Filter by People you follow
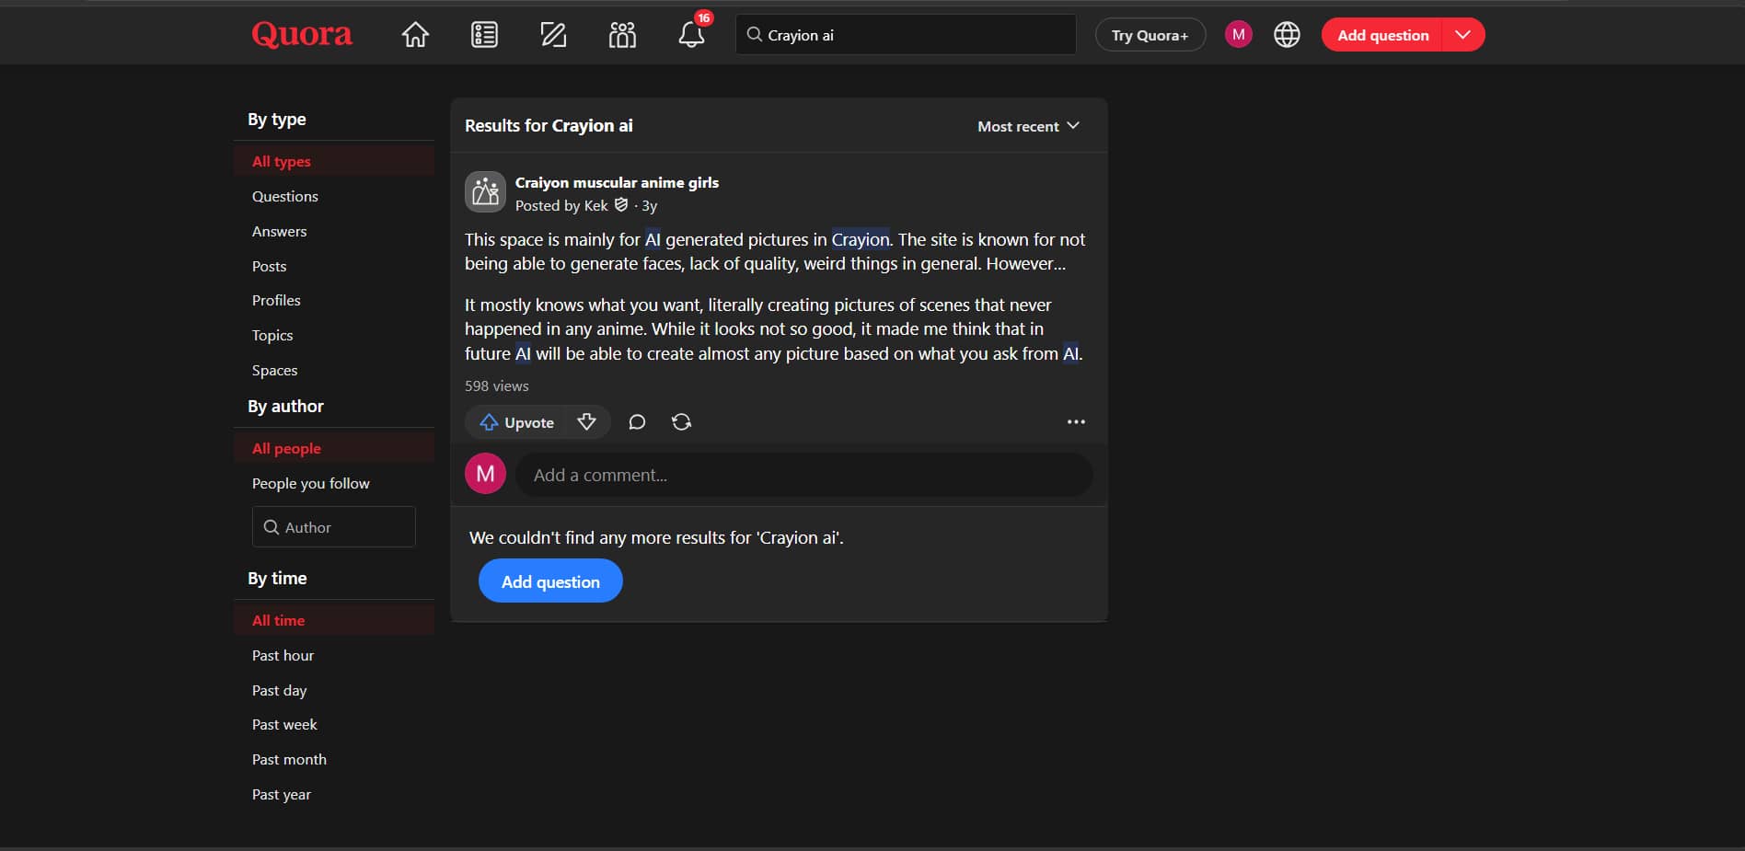The width and height of the screenshot is (1745, 851). point(311,483)
